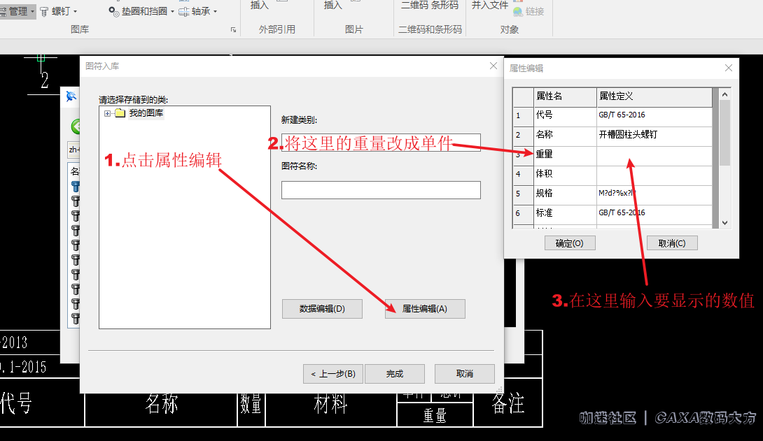This screenshot has height=441, width=763.
Task: Click the 属性编辑(A) button
Action: (424, 309)
